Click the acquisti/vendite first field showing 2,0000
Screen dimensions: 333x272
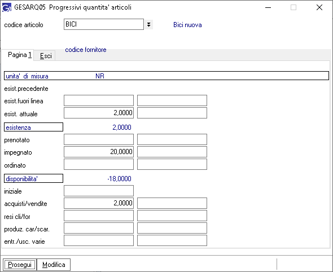coord(99,203)
